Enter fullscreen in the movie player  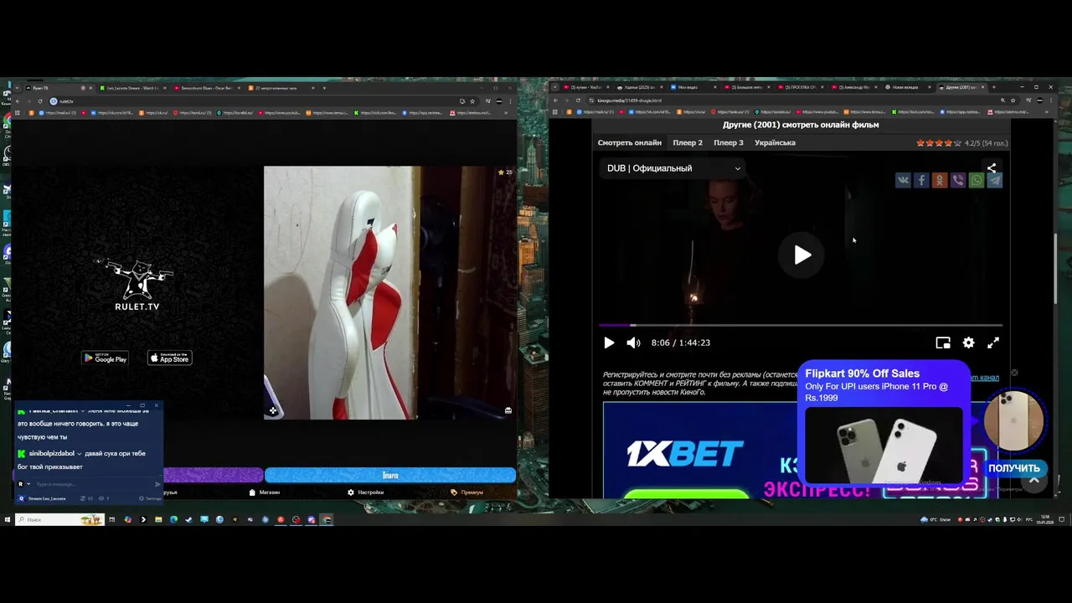coord(993,343)
